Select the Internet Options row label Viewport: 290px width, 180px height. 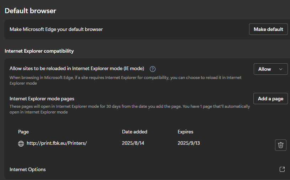[27, 169]
